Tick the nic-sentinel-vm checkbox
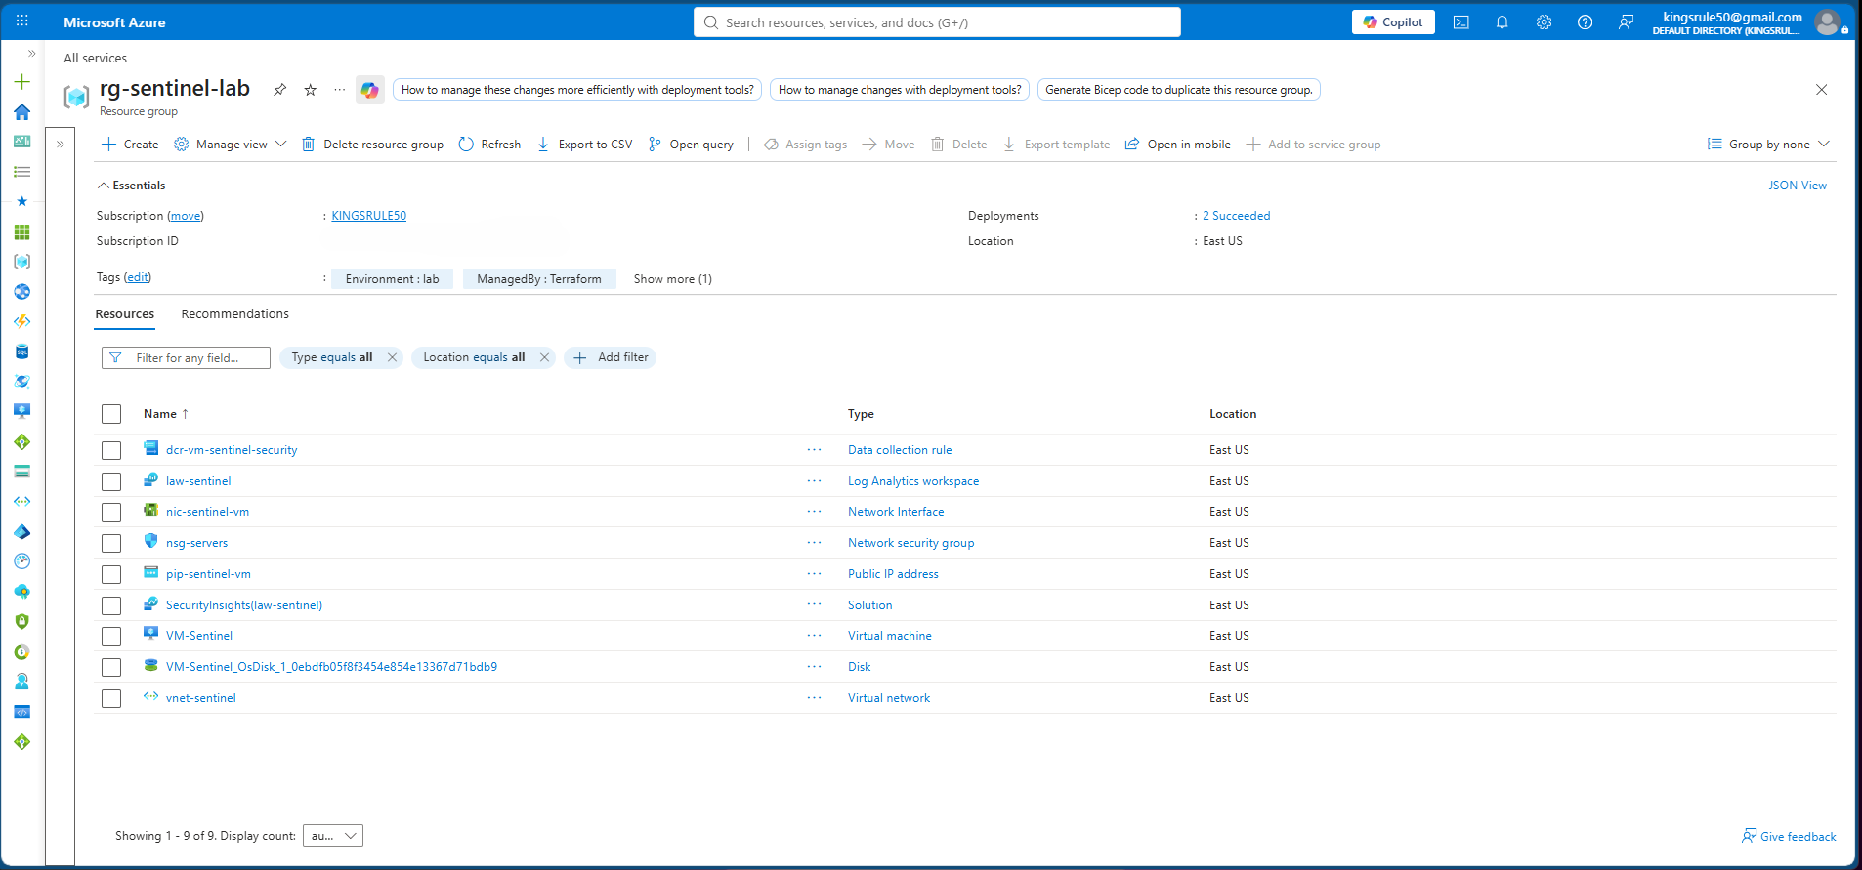The image size is (1862, 870). [x=111, y=512]
